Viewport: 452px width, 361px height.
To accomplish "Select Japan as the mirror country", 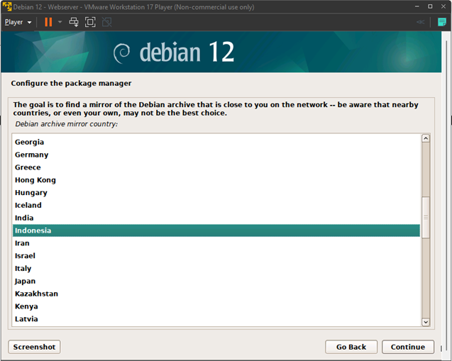I will click(x=25, y=281).
